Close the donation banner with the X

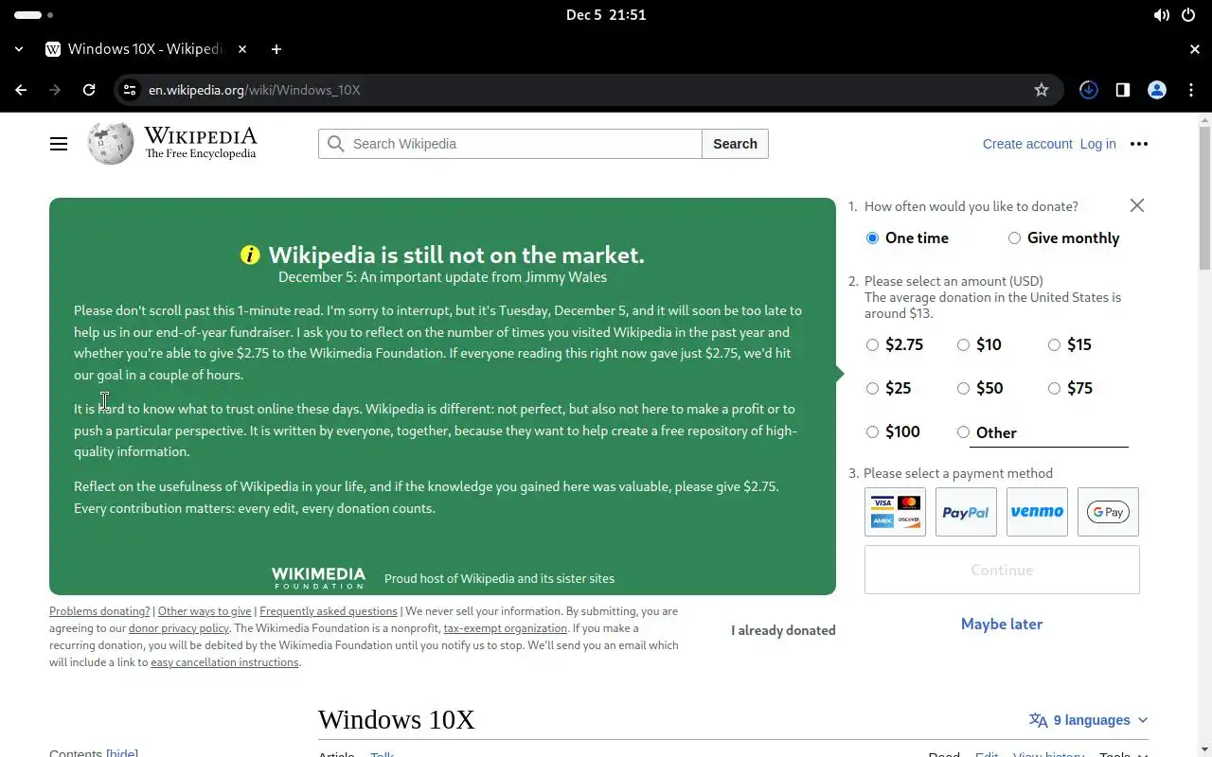click(x=1137, y=205)
